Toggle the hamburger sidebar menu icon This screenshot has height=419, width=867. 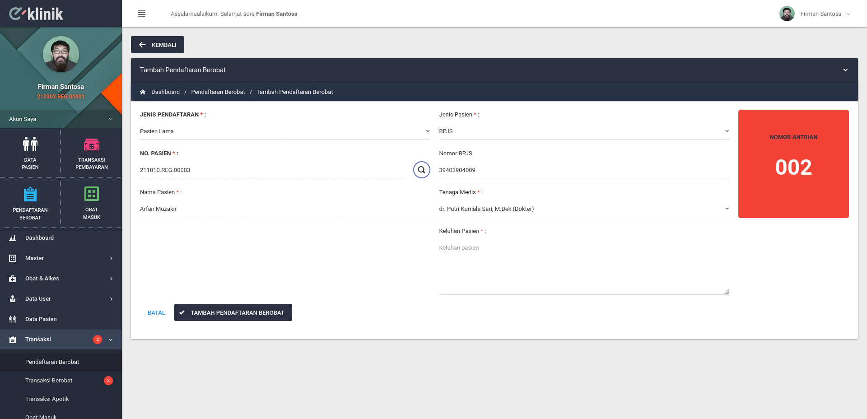[x=142, y=14]
